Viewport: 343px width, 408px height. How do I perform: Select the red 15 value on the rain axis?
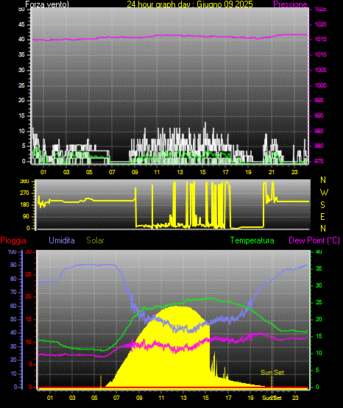pos(29,320)
